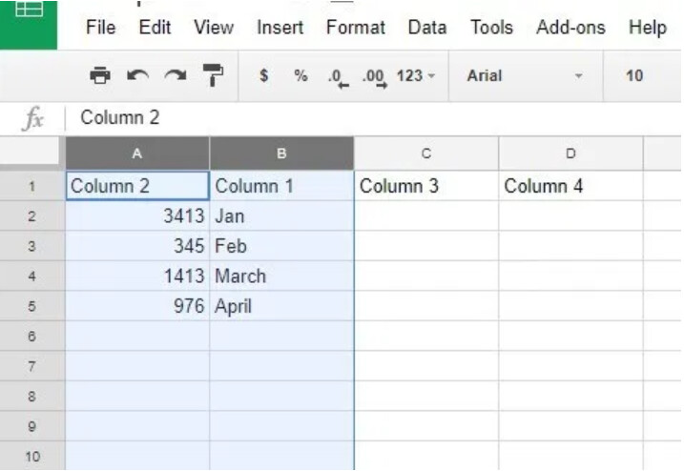The image size is (684, 471).
Task: Open the font size 10 dropdown
Action: (635, 75)
